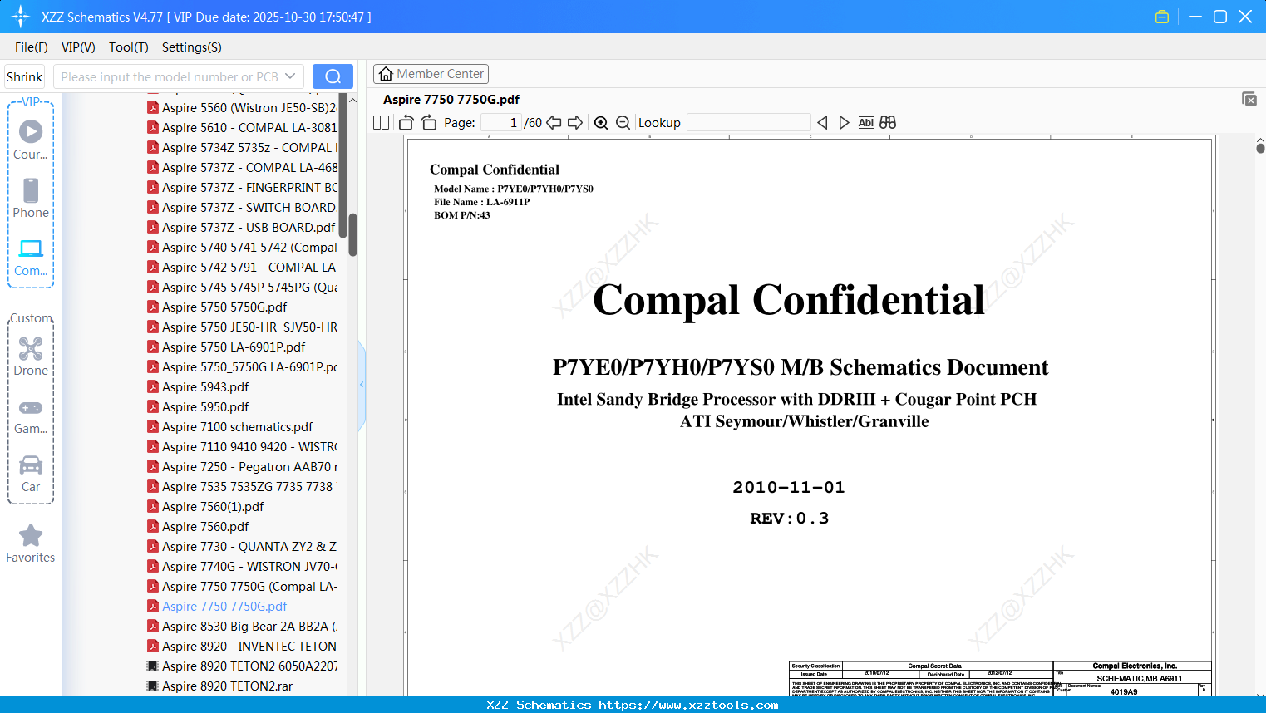Open the Drone category
The height and width of the screenshot is (713, 1266).
pos(31,356)
